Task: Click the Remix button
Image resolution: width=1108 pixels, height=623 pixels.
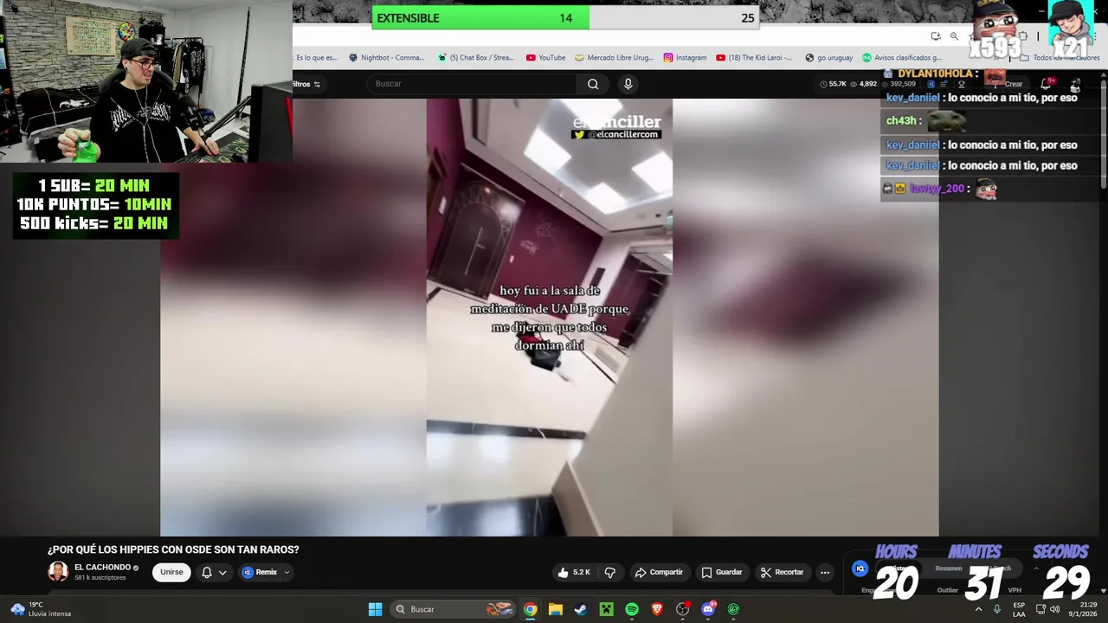Action: tap(260, 572)
